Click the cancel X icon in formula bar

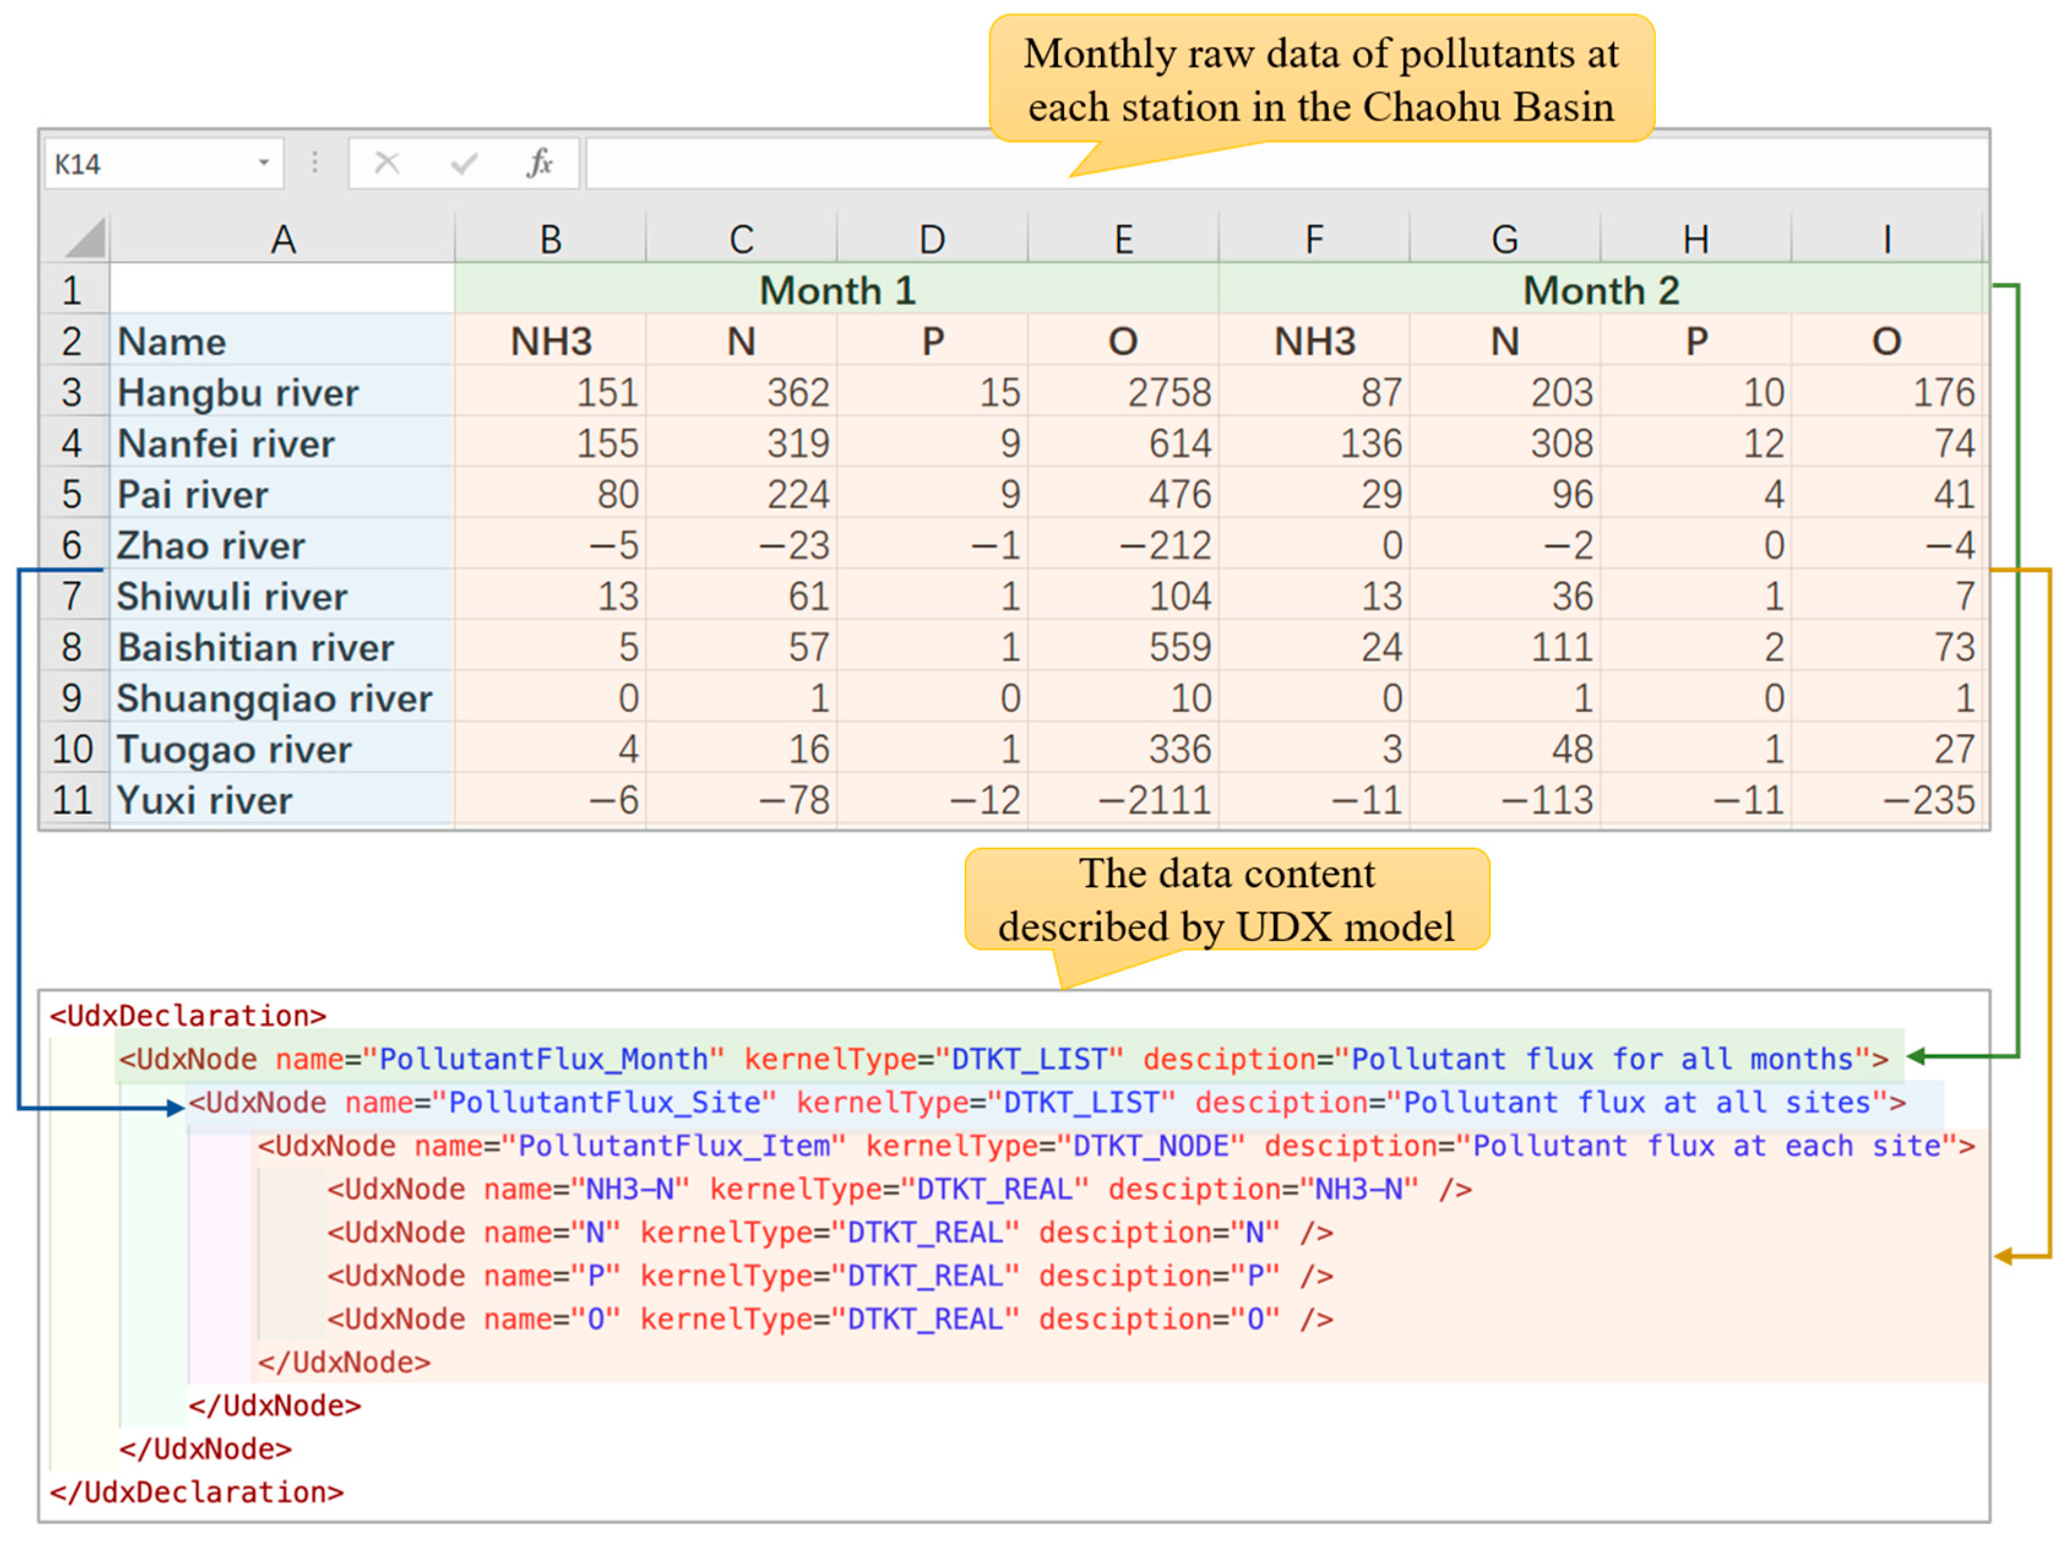point(386,164)
